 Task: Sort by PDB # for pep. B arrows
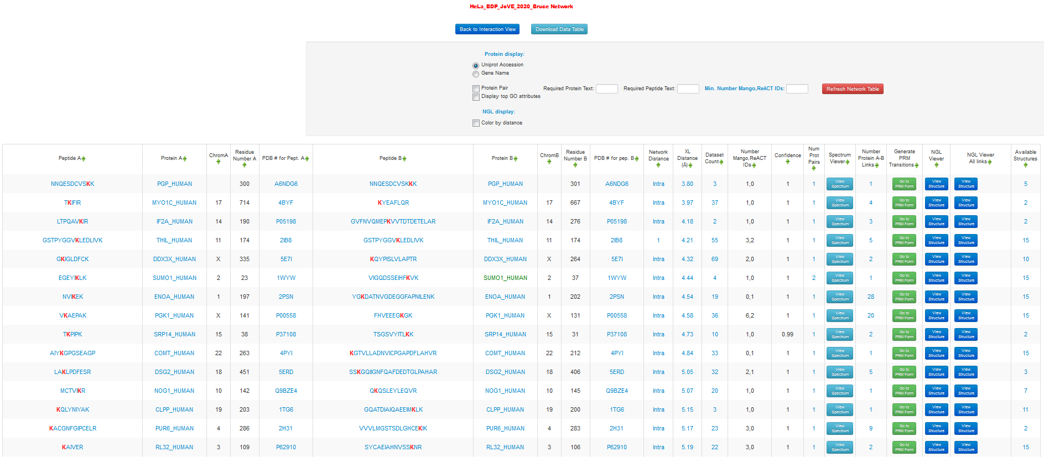637,159
